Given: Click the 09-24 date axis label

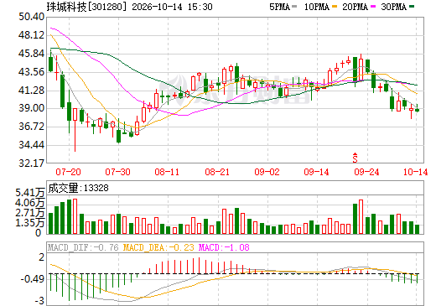Looking at the screenshot, I should 366,172.
